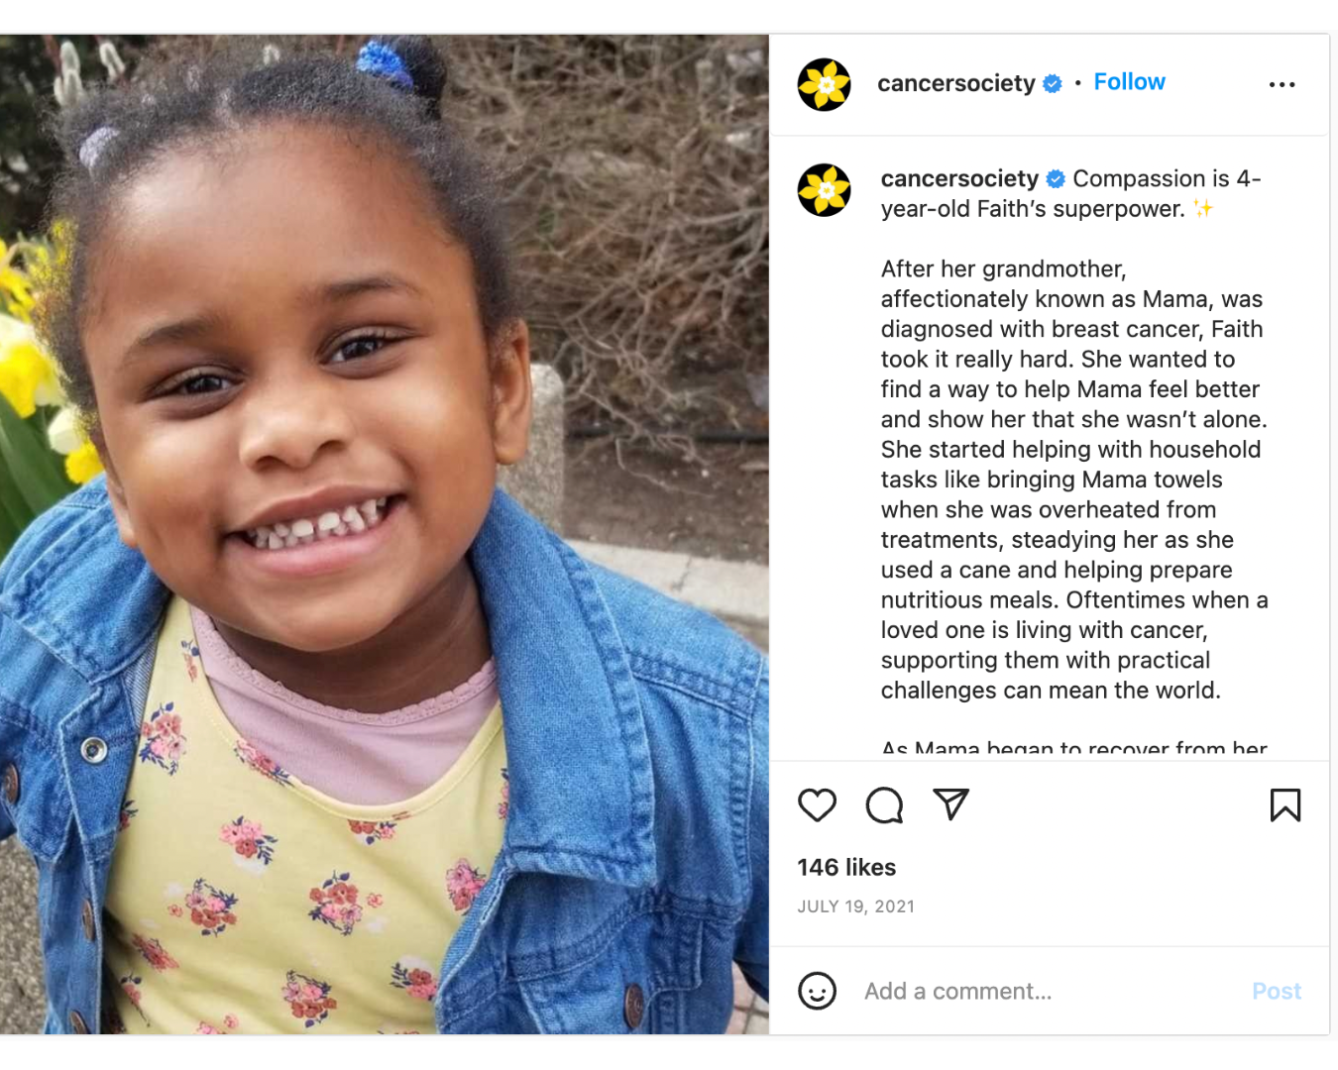Open cancersociety profile from header username
The image size is (1338, 1070).
click(956, 83)
